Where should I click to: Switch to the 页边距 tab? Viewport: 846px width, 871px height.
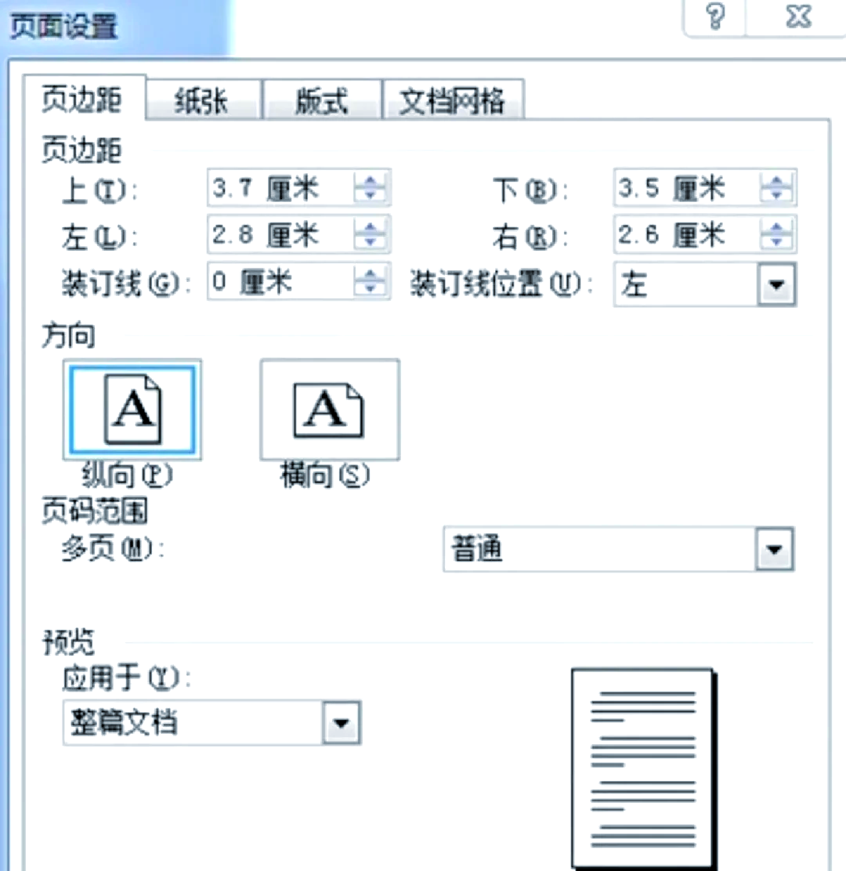[x=83, y=100]
